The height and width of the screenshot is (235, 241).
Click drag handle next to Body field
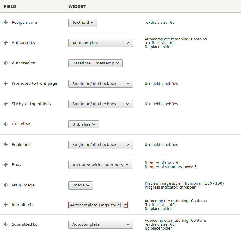pos(6,165)
